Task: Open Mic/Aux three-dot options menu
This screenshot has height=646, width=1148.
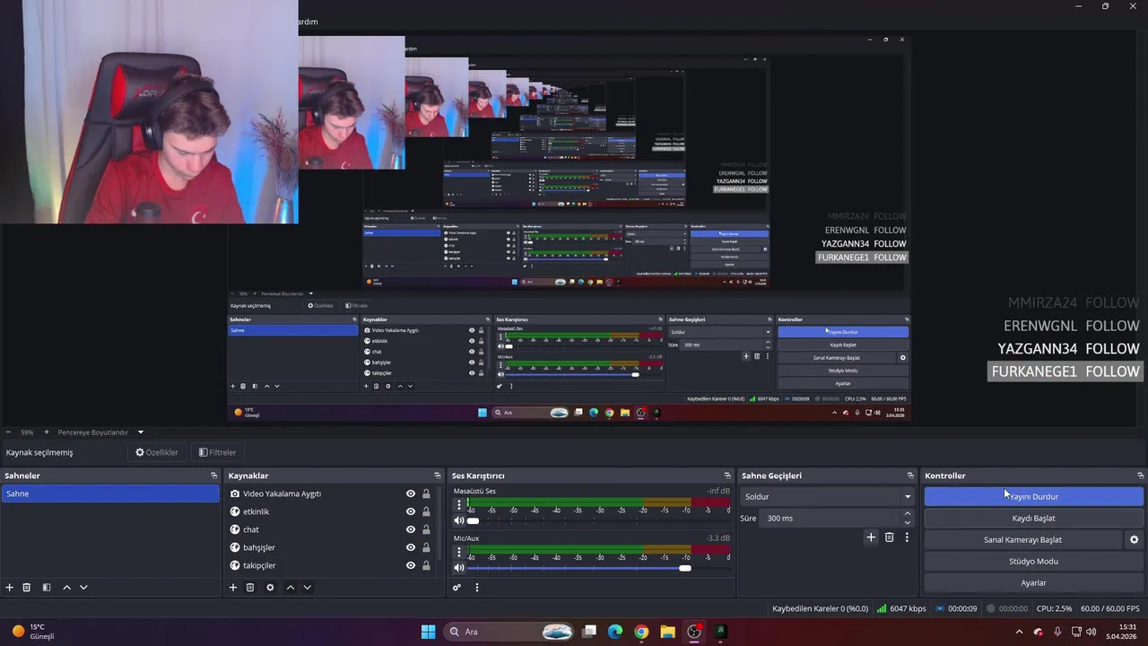Action: click(459, 552)
